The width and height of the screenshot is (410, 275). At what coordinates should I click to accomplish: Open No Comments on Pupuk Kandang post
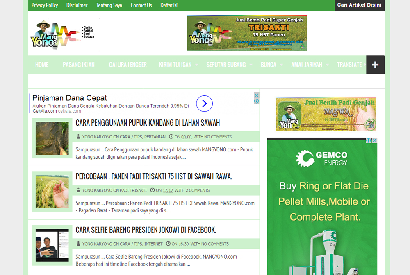[218, 137]
